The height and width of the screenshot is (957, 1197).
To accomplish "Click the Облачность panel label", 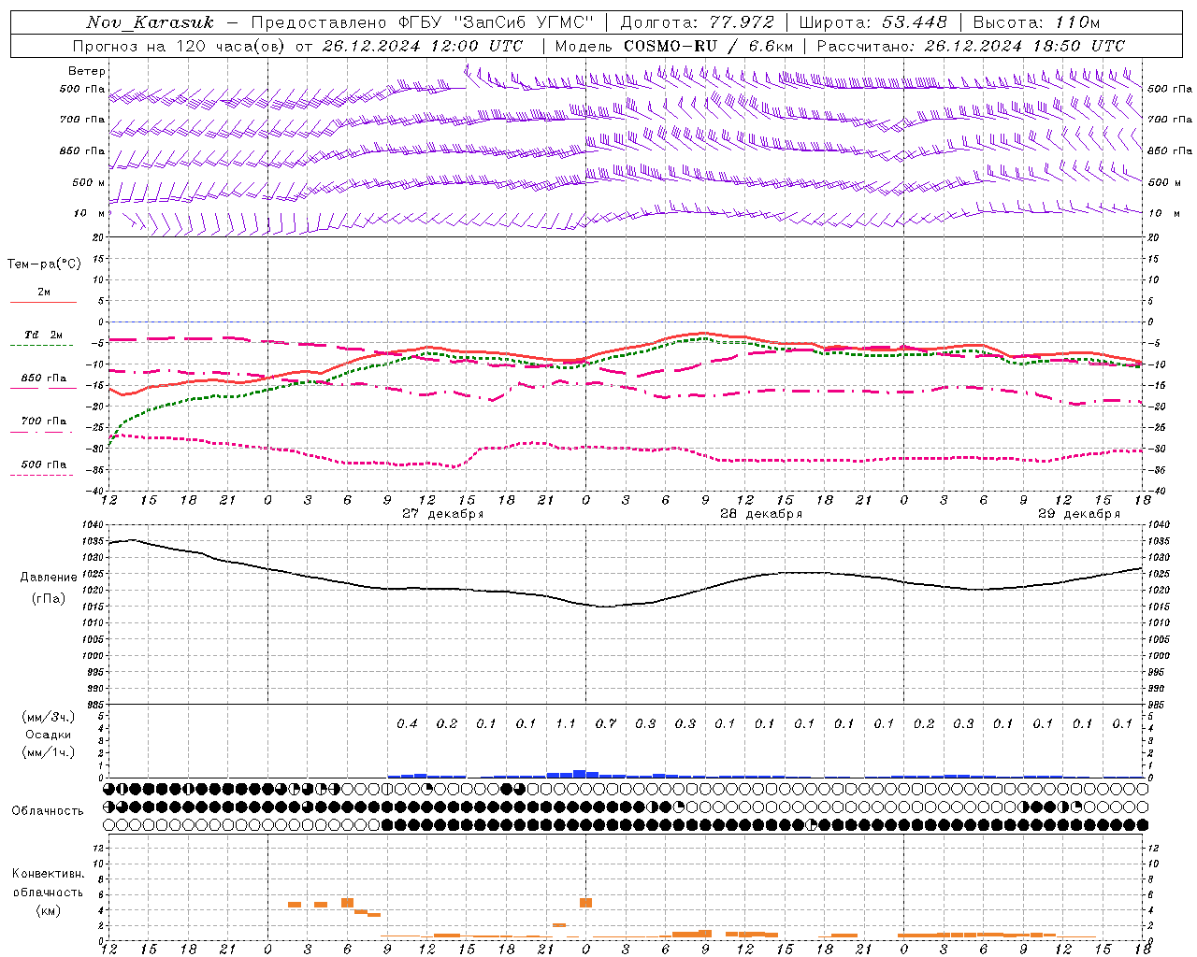I will pos(48,810).
